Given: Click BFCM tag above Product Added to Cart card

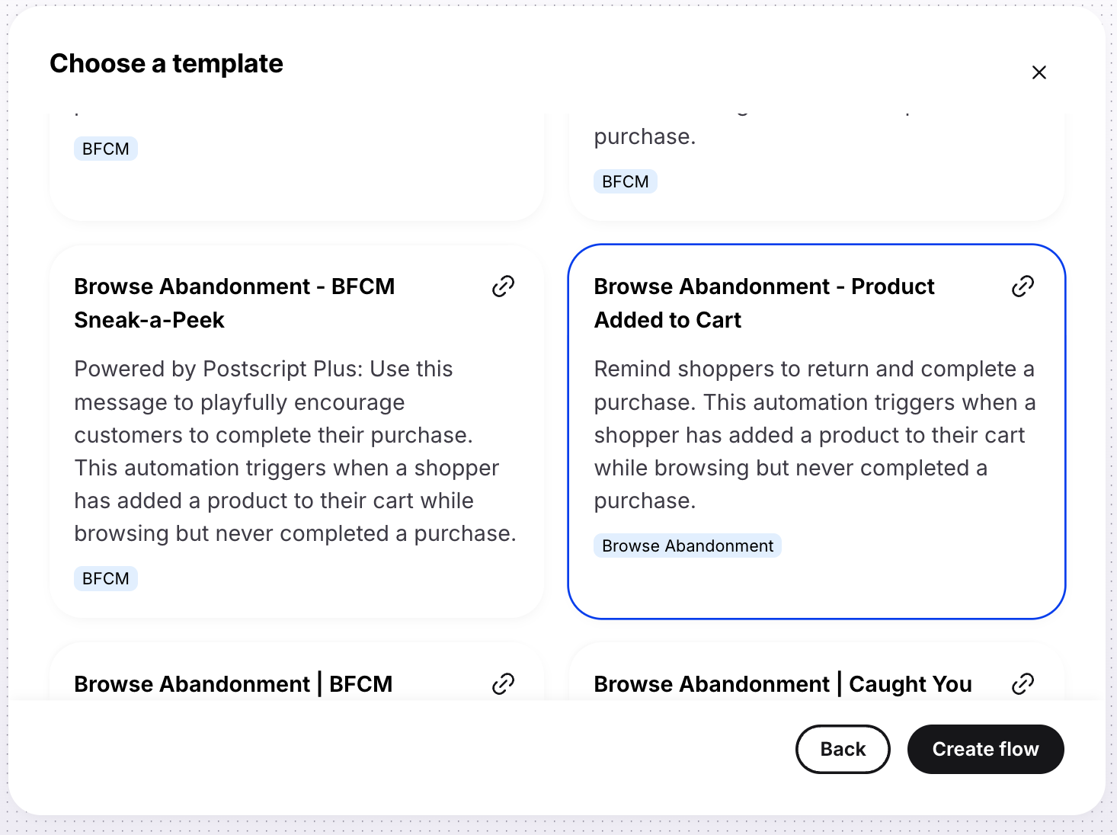Looking at the screenshot, I should tap(625, 181).
